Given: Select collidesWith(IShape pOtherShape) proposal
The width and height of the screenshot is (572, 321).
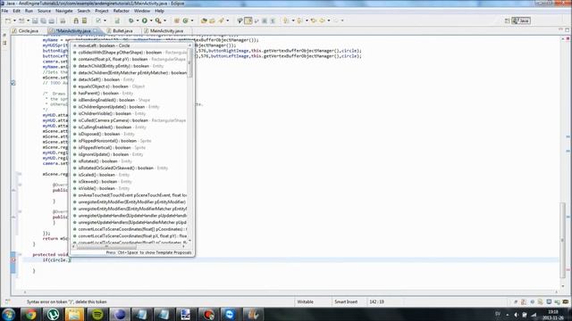Looking at the screenshot, I should 129,53.
